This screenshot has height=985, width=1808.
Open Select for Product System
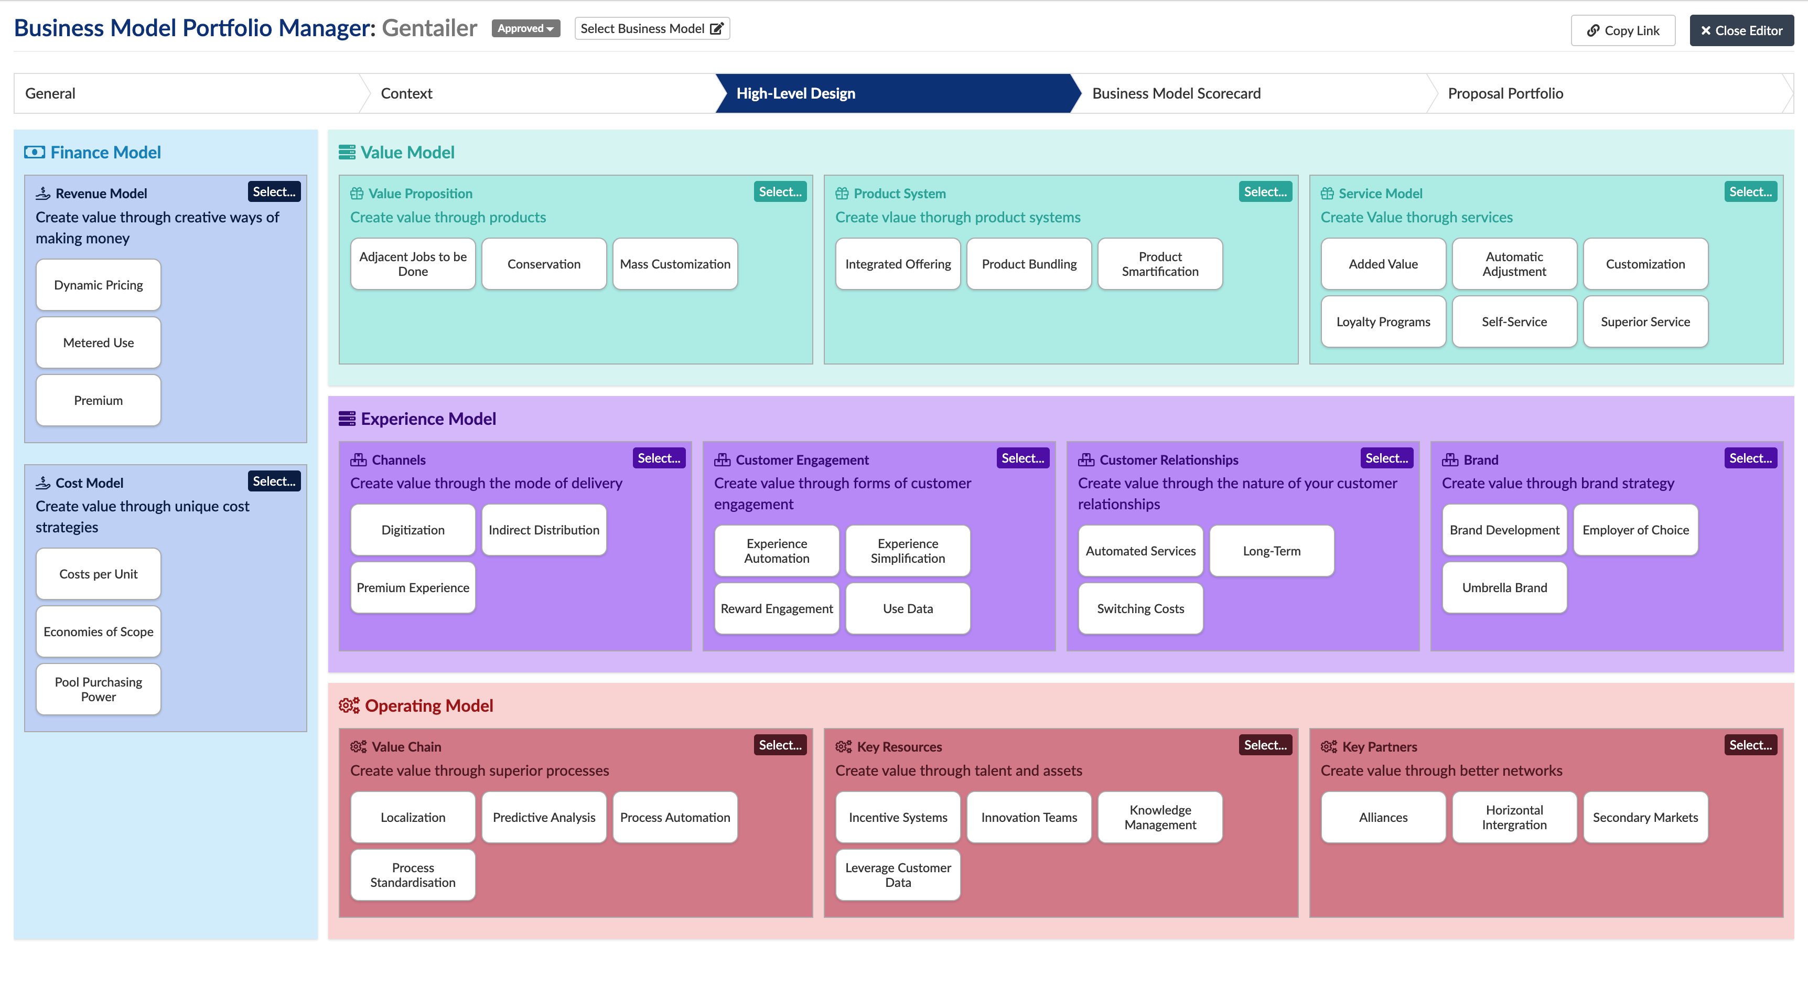click(x=1265, y=191)
